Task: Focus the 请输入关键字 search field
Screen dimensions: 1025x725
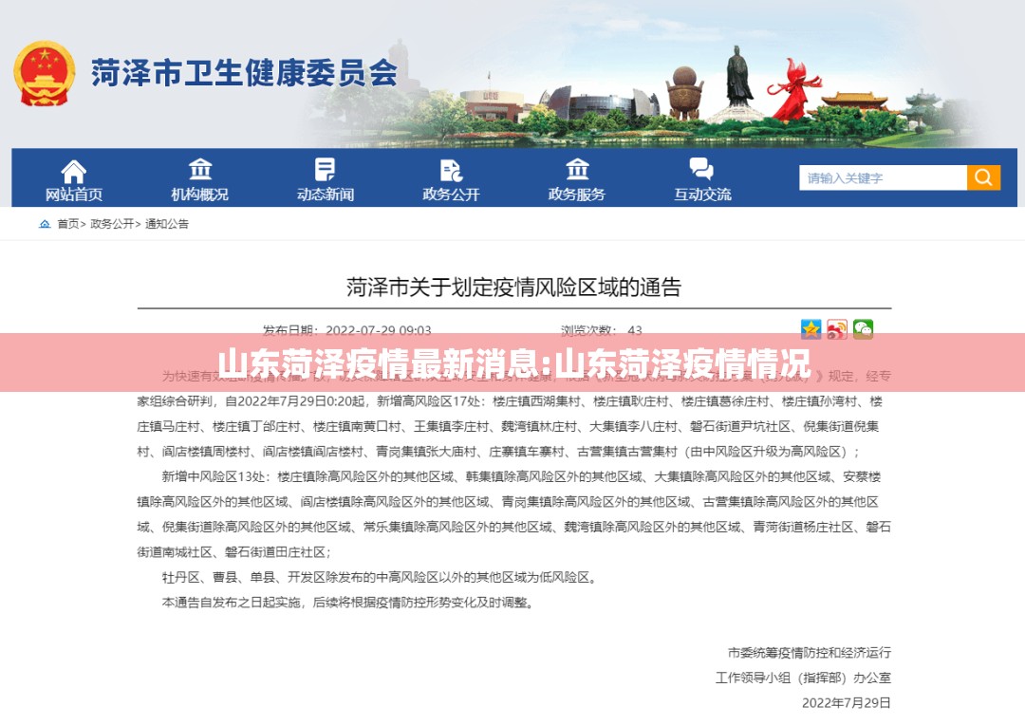Action: 883,177
